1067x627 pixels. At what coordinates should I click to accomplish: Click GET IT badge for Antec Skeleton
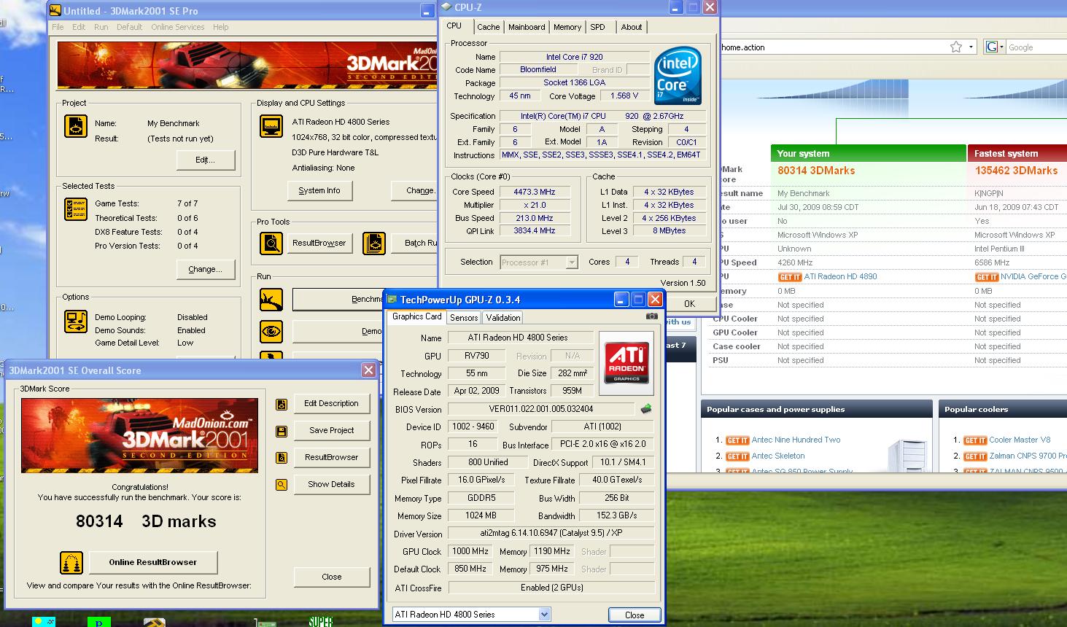point(737,456)
